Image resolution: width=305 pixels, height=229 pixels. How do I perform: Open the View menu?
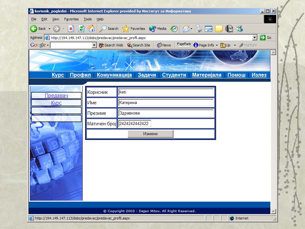(x=56, y=19)
